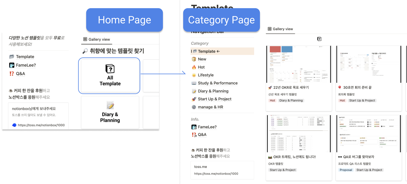The height and width of the screenshot is (184, 407).
Task: Open the 22년 OKR로 목표 세우기 card thumbnail
Action: coord(299,64)
